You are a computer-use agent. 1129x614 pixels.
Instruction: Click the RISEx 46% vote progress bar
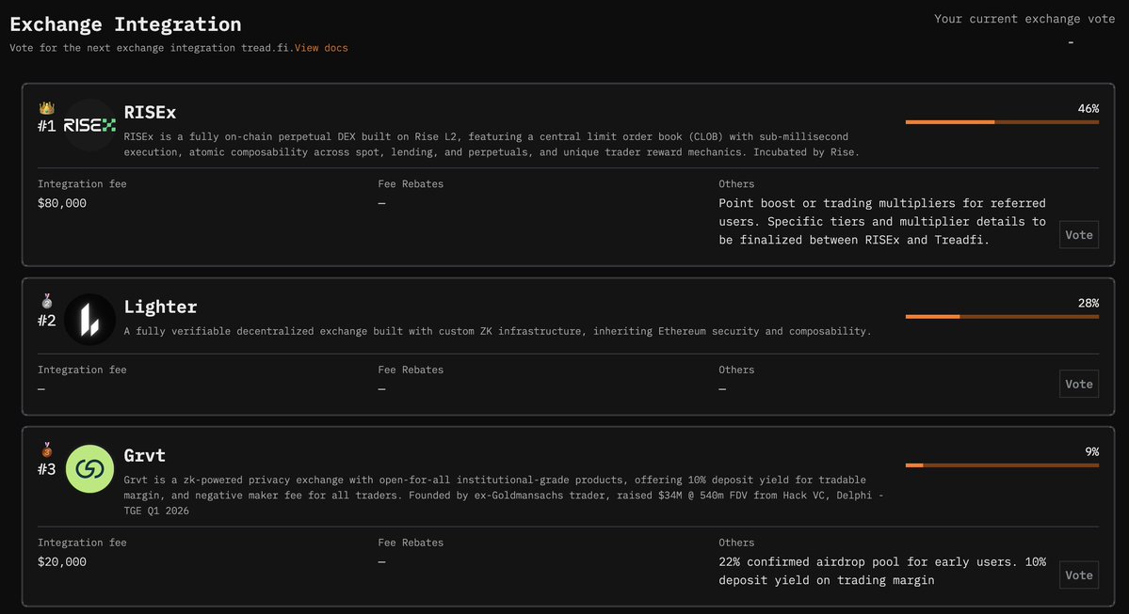click(x=1002, y=122)
